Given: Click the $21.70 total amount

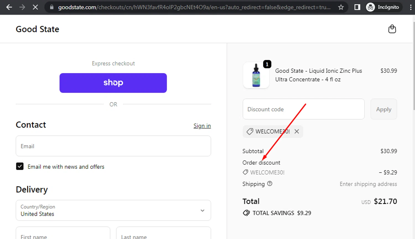Looking at the screenshot, I should coord(385,201).
